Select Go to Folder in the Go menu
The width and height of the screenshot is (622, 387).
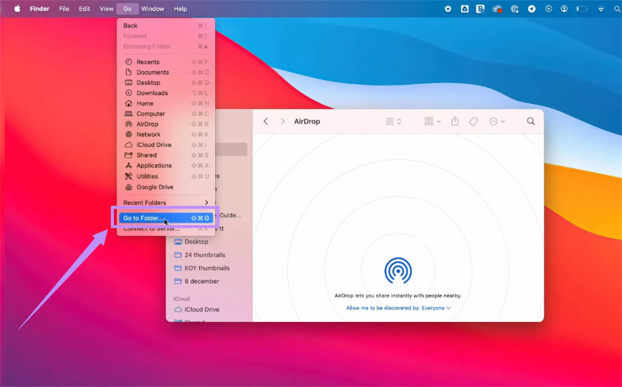[x=142, y=218]
